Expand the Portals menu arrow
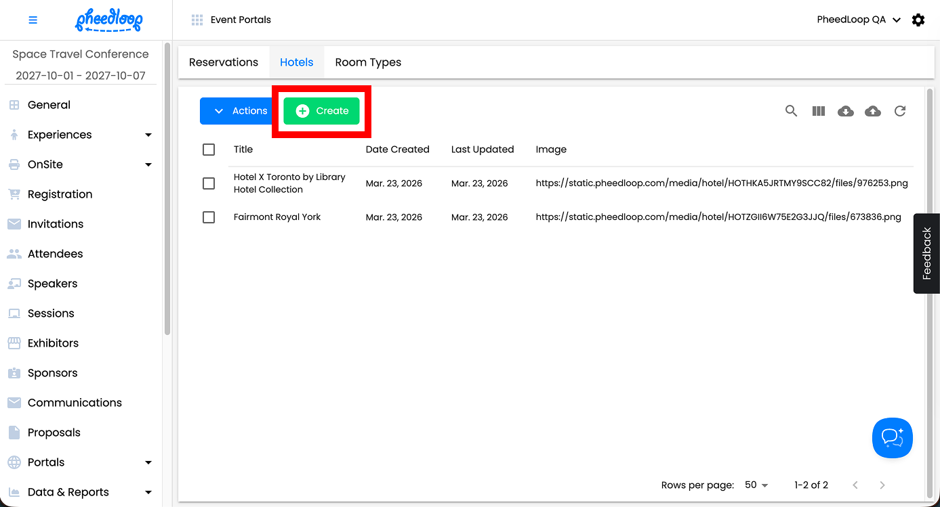940x507 pixels. [x=148, y=462]
